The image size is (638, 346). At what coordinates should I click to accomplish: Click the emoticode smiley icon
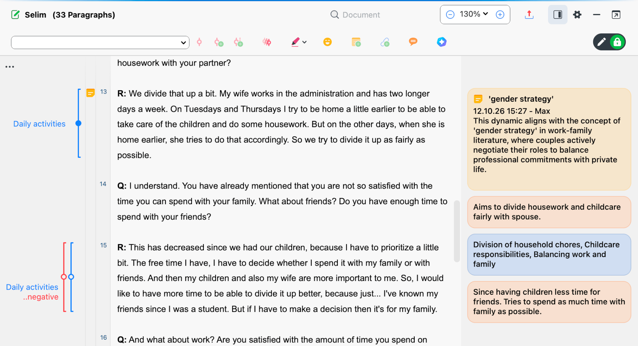coord(328,42)
